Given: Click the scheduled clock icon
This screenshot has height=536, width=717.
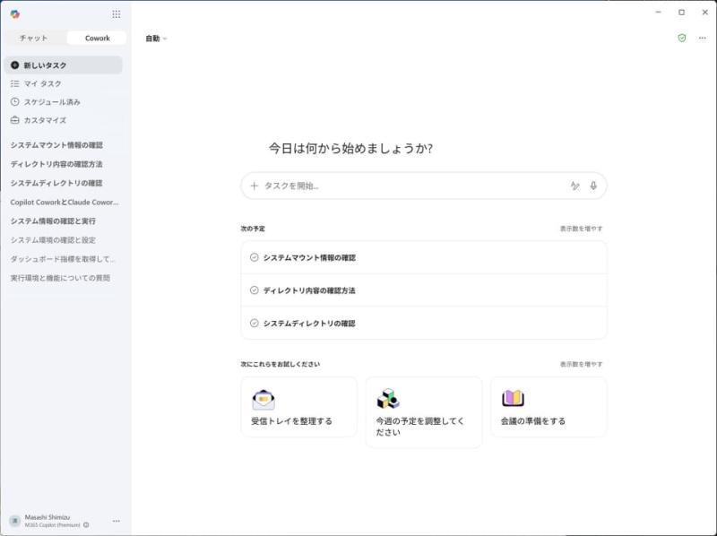Looking at the screenshot, I should pyautogui.click(x=14, y=102).
